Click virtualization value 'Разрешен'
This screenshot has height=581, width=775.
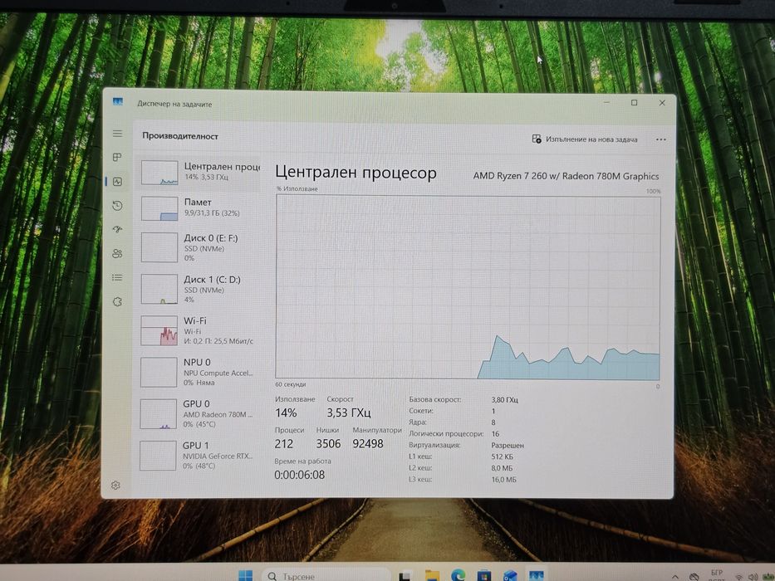(x=508, y=445)
